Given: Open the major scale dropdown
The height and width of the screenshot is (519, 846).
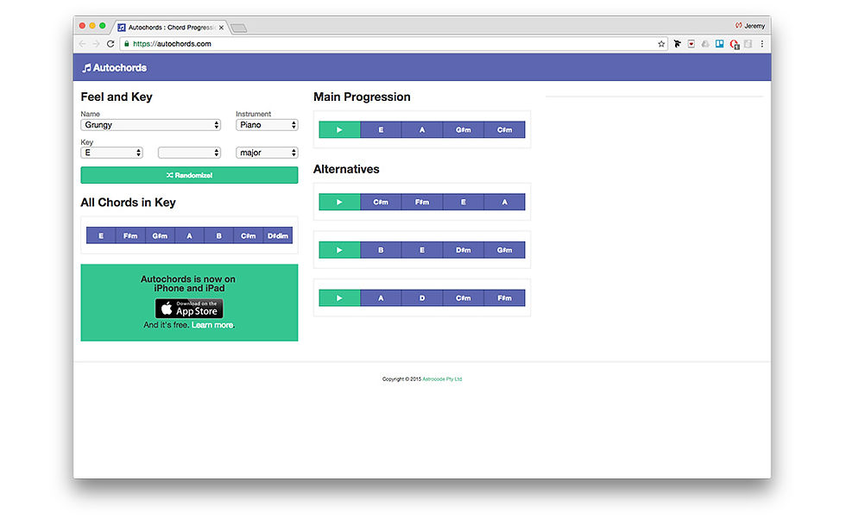Looking at the screenshot, I should (x=267, y=153).
